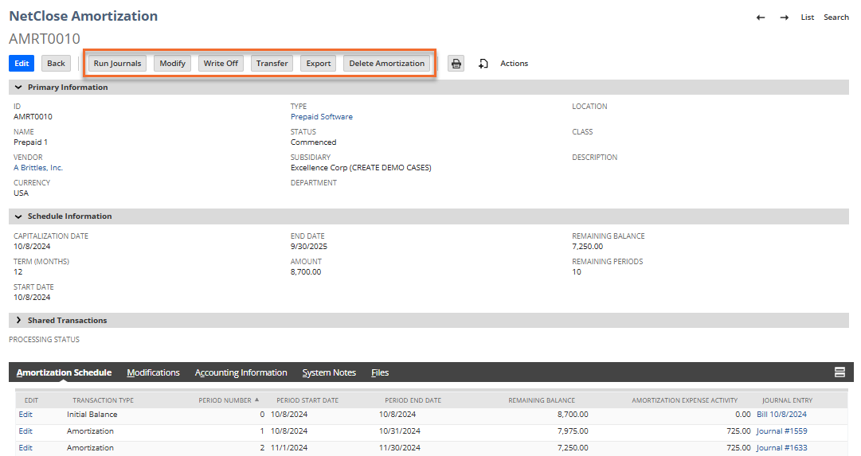
Task: Click the print icon button
Action: click(x=456, y=64)
